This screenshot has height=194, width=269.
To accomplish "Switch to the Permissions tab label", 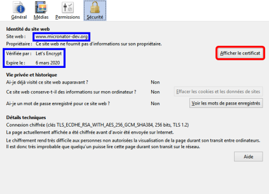I will coord(68,17).
